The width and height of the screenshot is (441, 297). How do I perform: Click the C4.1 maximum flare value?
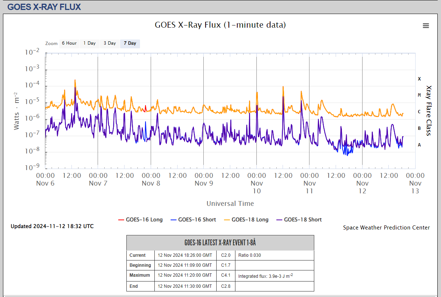[225, 275]
